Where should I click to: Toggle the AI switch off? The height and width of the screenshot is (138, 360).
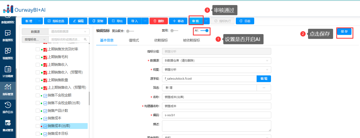click(x=205, y=31)
